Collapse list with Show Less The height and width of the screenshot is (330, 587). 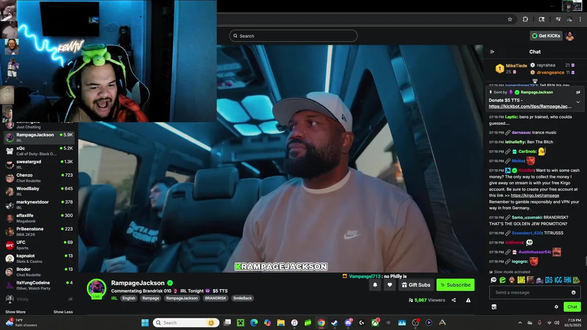[x=63, y=312]
